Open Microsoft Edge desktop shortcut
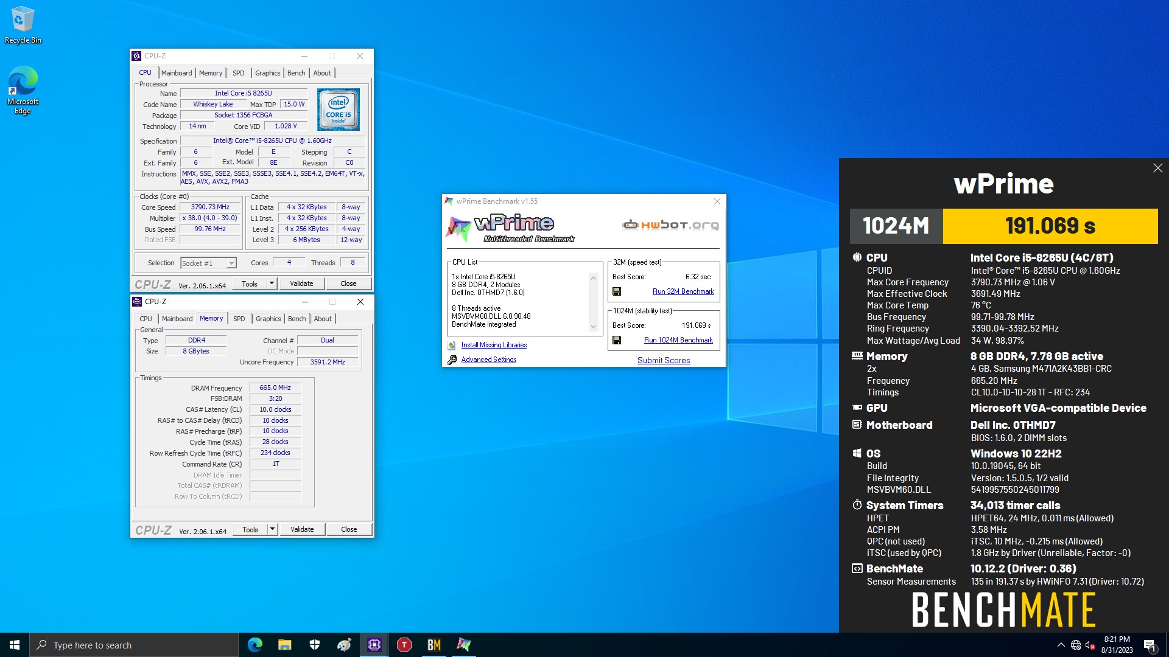The width and height of the screenshot is (1169, 657). [x=23, y=89]
